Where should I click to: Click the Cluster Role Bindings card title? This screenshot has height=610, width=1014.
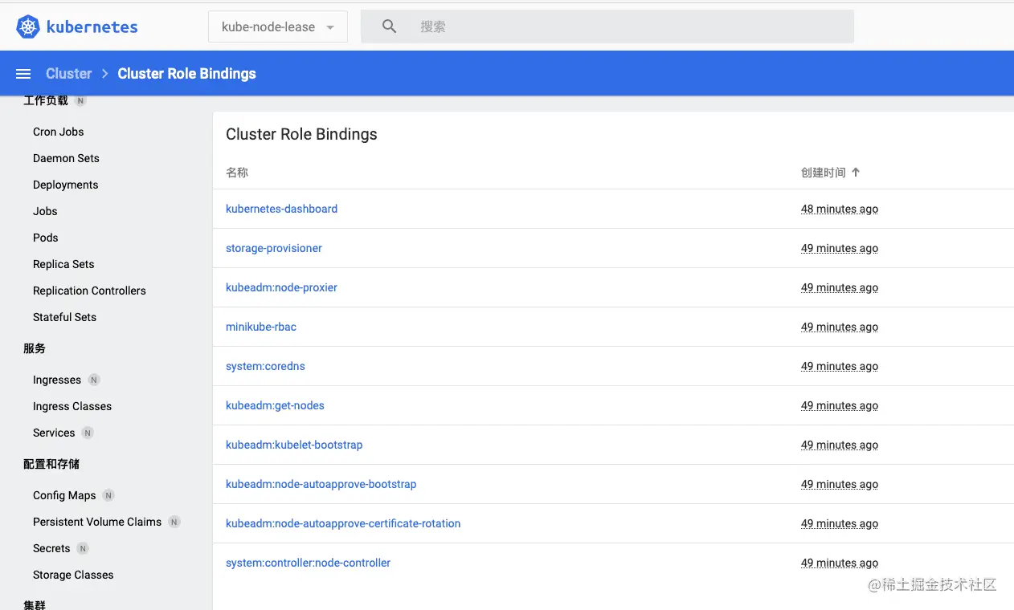click(301, 134)
